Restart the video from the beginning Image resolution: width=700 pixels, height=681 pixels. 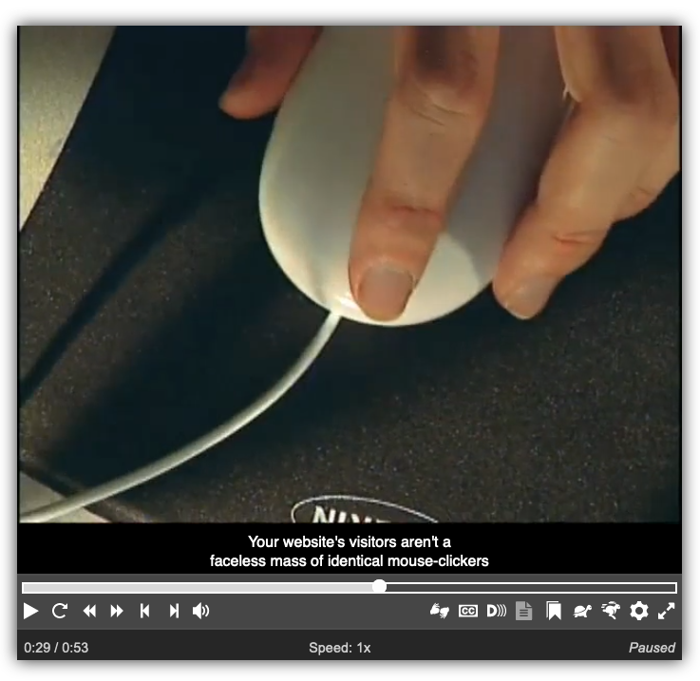(x=60, y=611)
